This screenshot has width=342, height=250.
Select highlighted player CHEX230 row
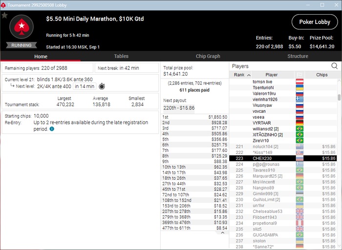tap(283, 159)
